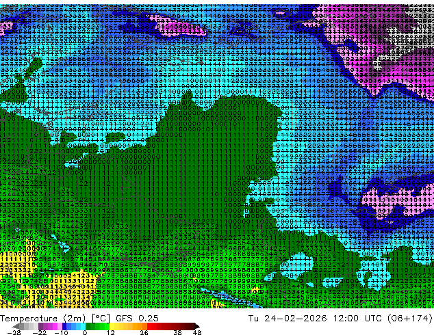Viewport: 434px width, 335px height.
Task: Click the cyan swatch left of legend 0
Action: coord(83,326)
